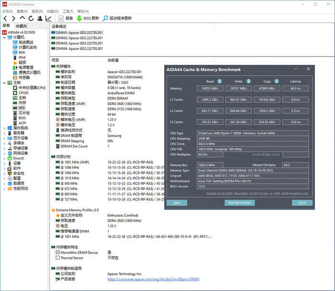
Task: Open the 收藏(O) menu
Action: [x=53, y=12]
